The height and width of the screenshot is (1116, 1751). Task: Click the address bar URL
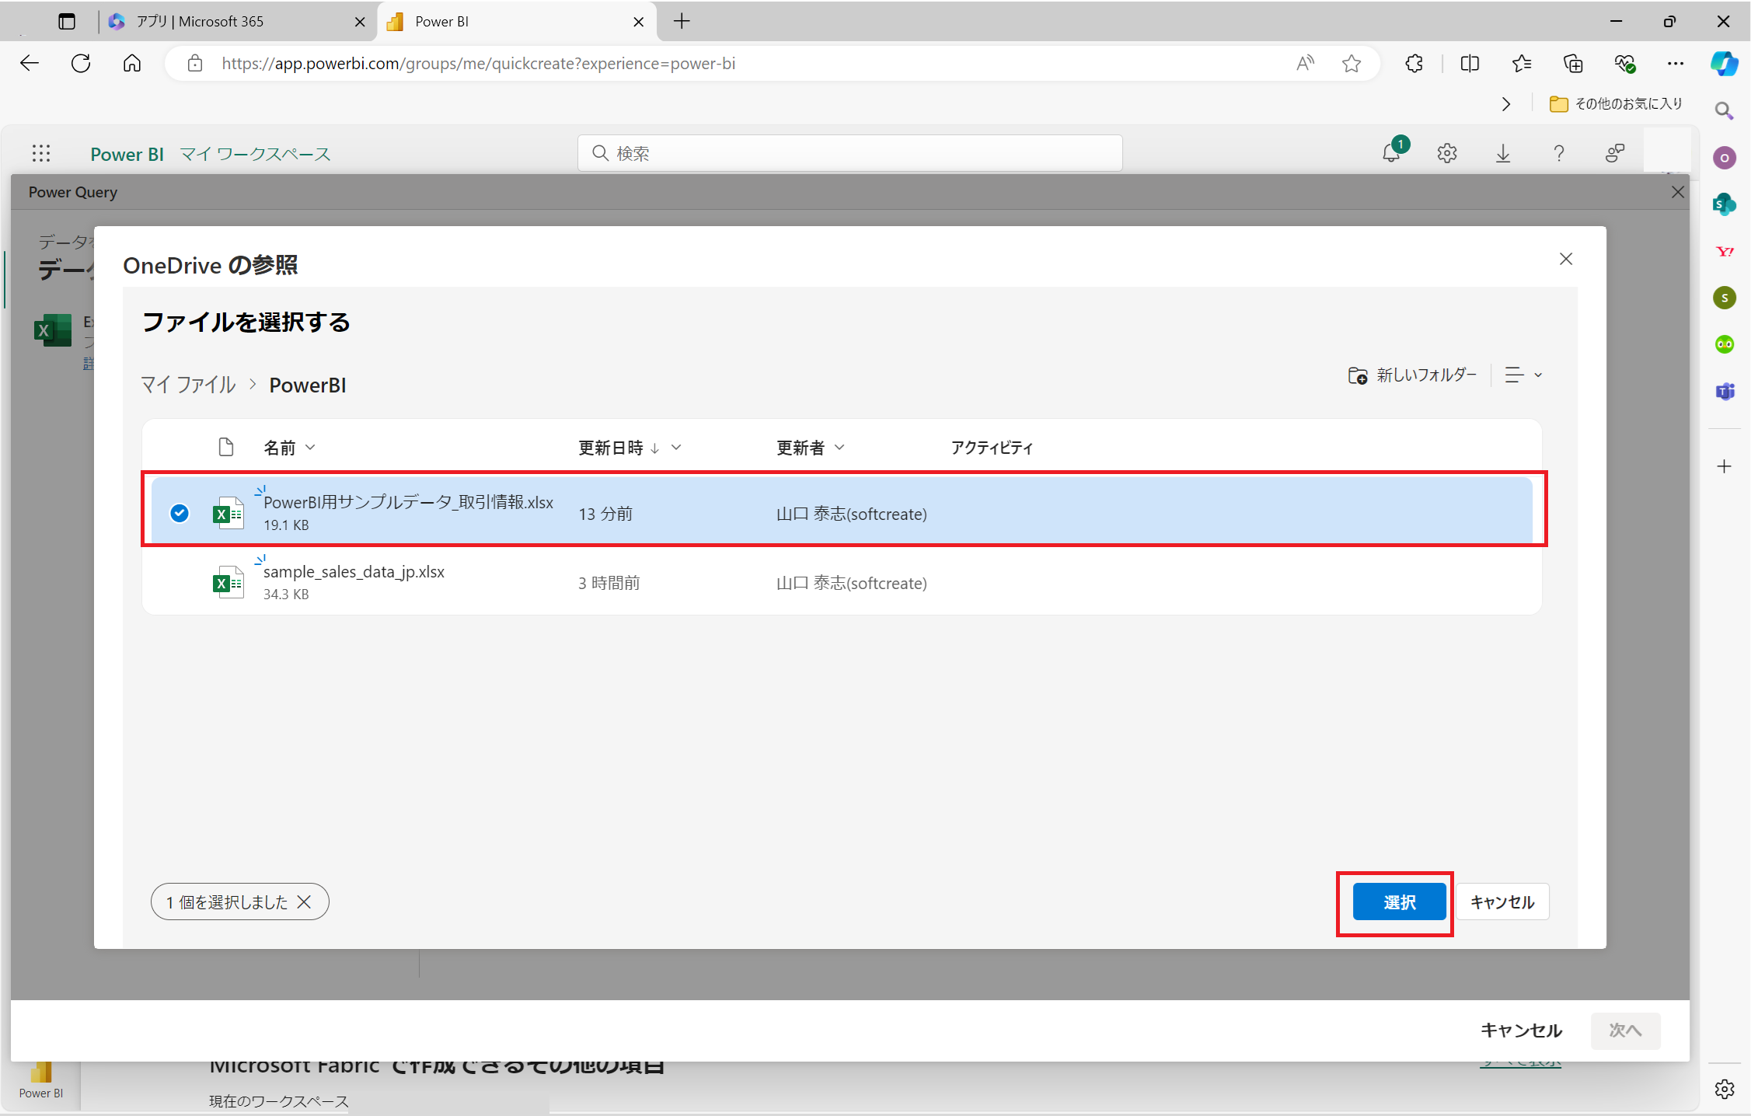coord(478,64)
